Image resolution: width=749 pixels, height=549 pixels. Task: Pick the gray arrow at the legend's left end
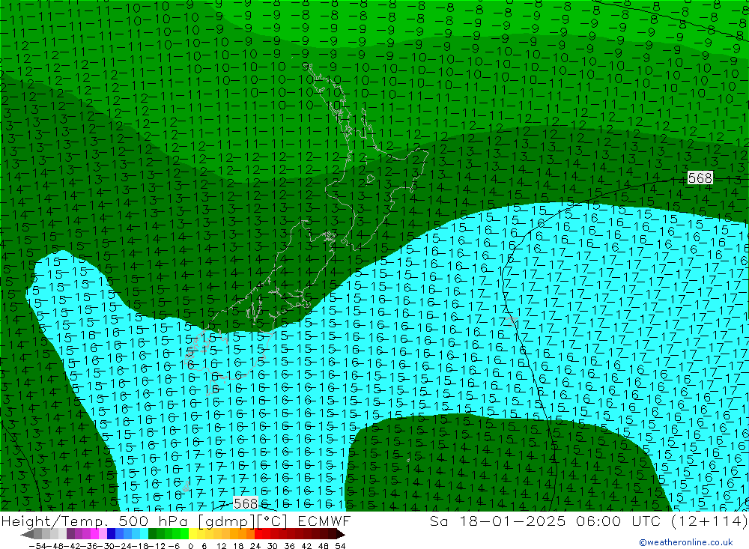coord(27,534)
